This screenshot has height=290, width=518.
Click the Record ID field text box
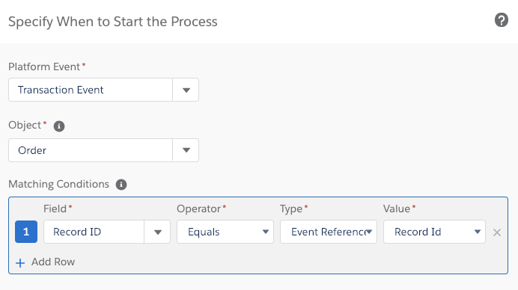94,232
